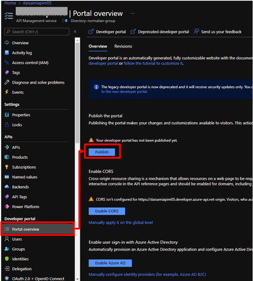Click the Power Platform icon

pos(7,206)
